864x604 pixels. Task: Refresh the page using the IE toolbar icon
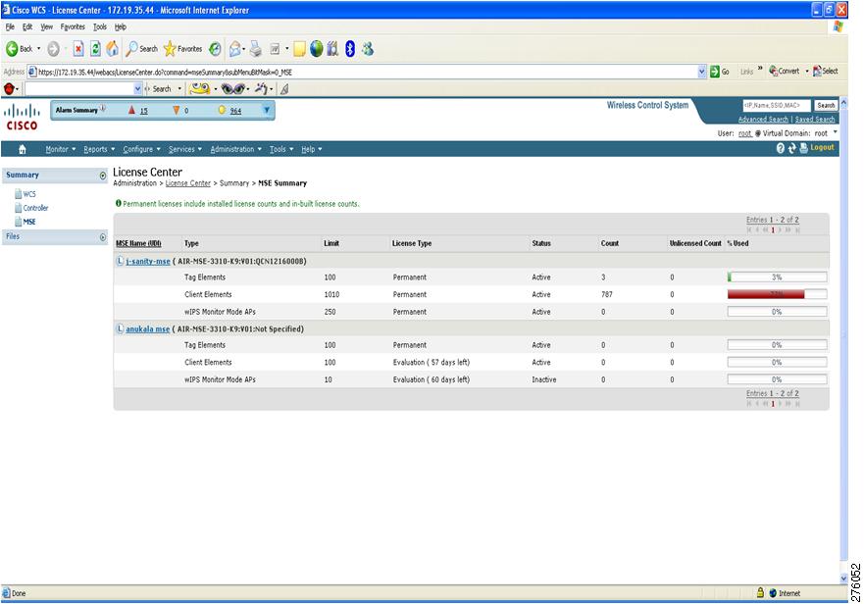(x=95, y=49)
